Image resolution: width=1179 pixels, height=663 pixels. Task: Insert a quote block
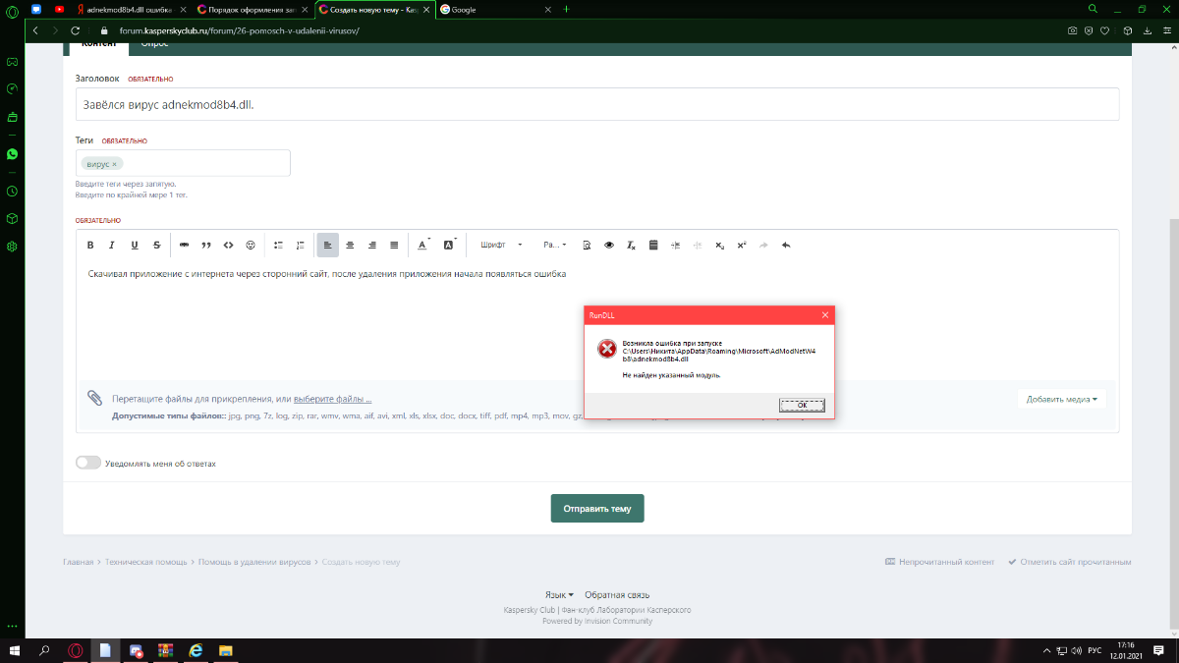206,245
